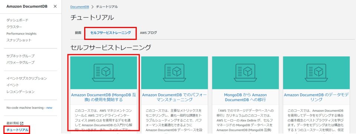The width and height of the screenshot is (356, 134).
Task: Click the Amazon DocumentDB sidebar title
Action: [27, 6]
